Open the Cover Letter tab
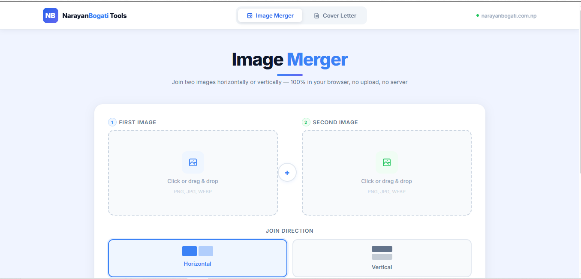This screenshot has width=581, height=279. (x=335, y=16)
